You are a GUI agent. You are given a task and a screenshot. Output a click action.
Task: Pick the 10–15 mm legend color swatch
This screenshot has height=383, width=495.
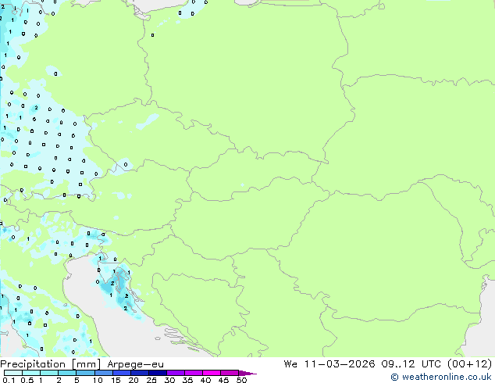pos(104,373)
